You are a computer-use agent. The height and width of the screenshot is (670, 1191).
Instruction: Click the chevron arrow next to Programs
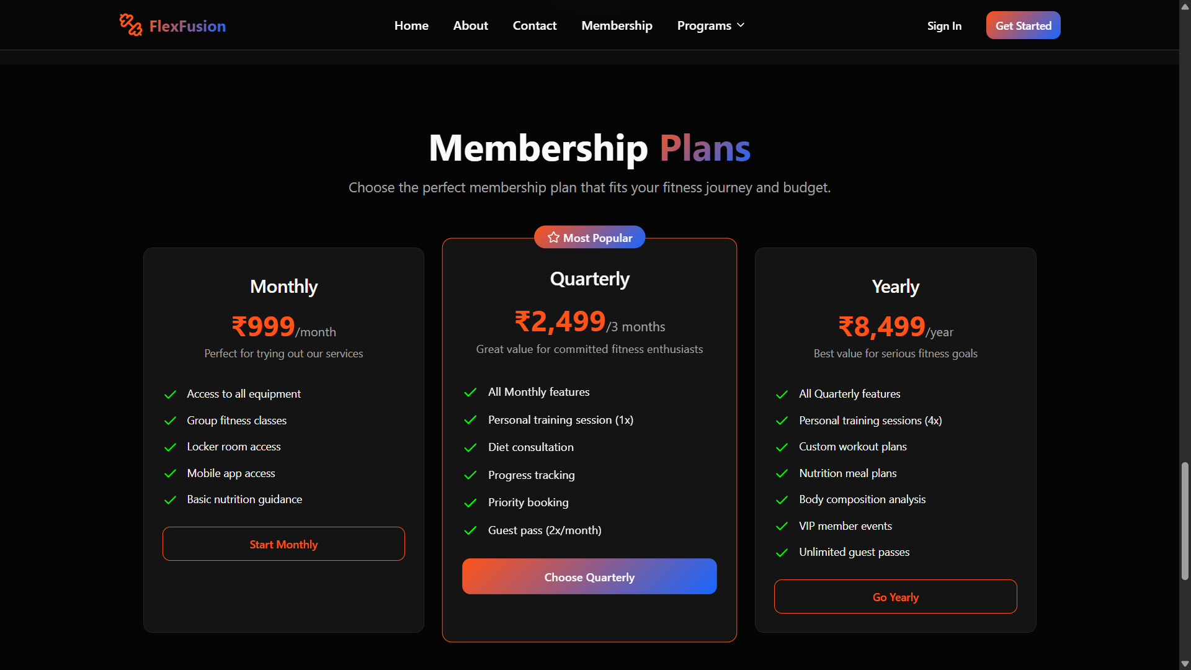click(741, 25)
